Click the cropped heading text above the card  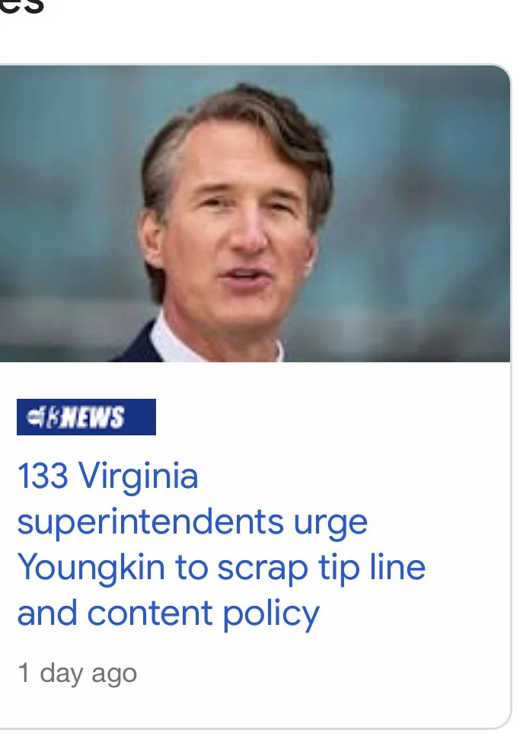21,7
